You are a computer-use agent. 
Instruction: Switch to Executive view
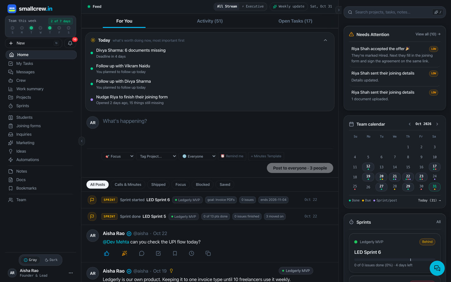[253, 6]
